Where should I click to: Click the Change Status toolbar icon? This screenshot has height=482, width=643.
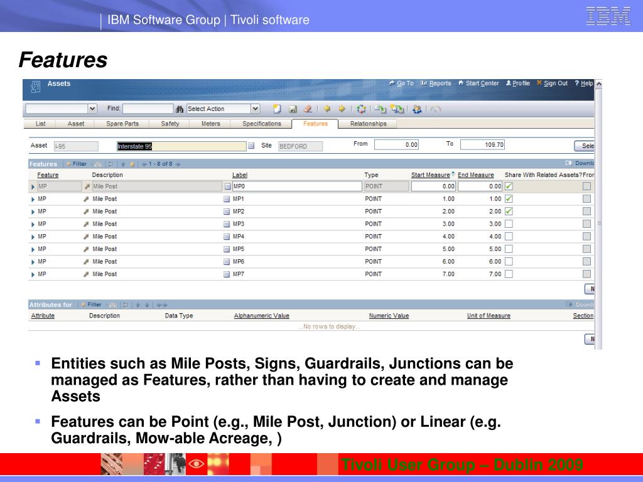[x=361, y=109]
